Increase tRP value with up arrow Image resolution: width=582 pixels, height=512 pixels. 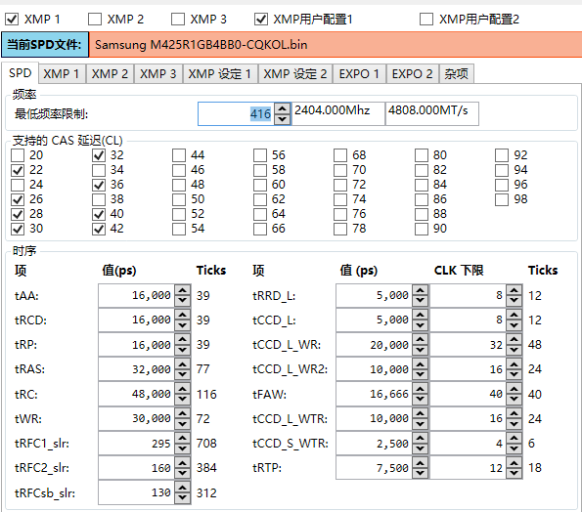tap(183, 339)
